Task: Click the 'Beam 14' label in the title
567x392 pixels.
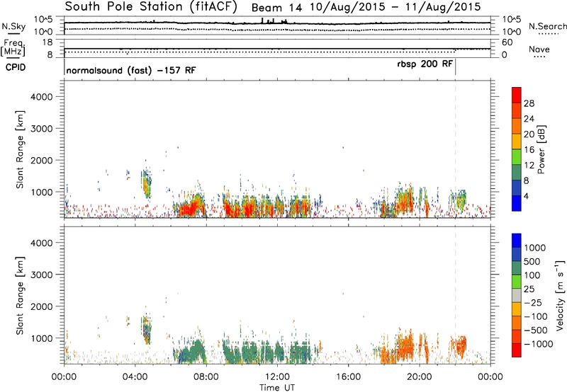Action: [276, 8]
